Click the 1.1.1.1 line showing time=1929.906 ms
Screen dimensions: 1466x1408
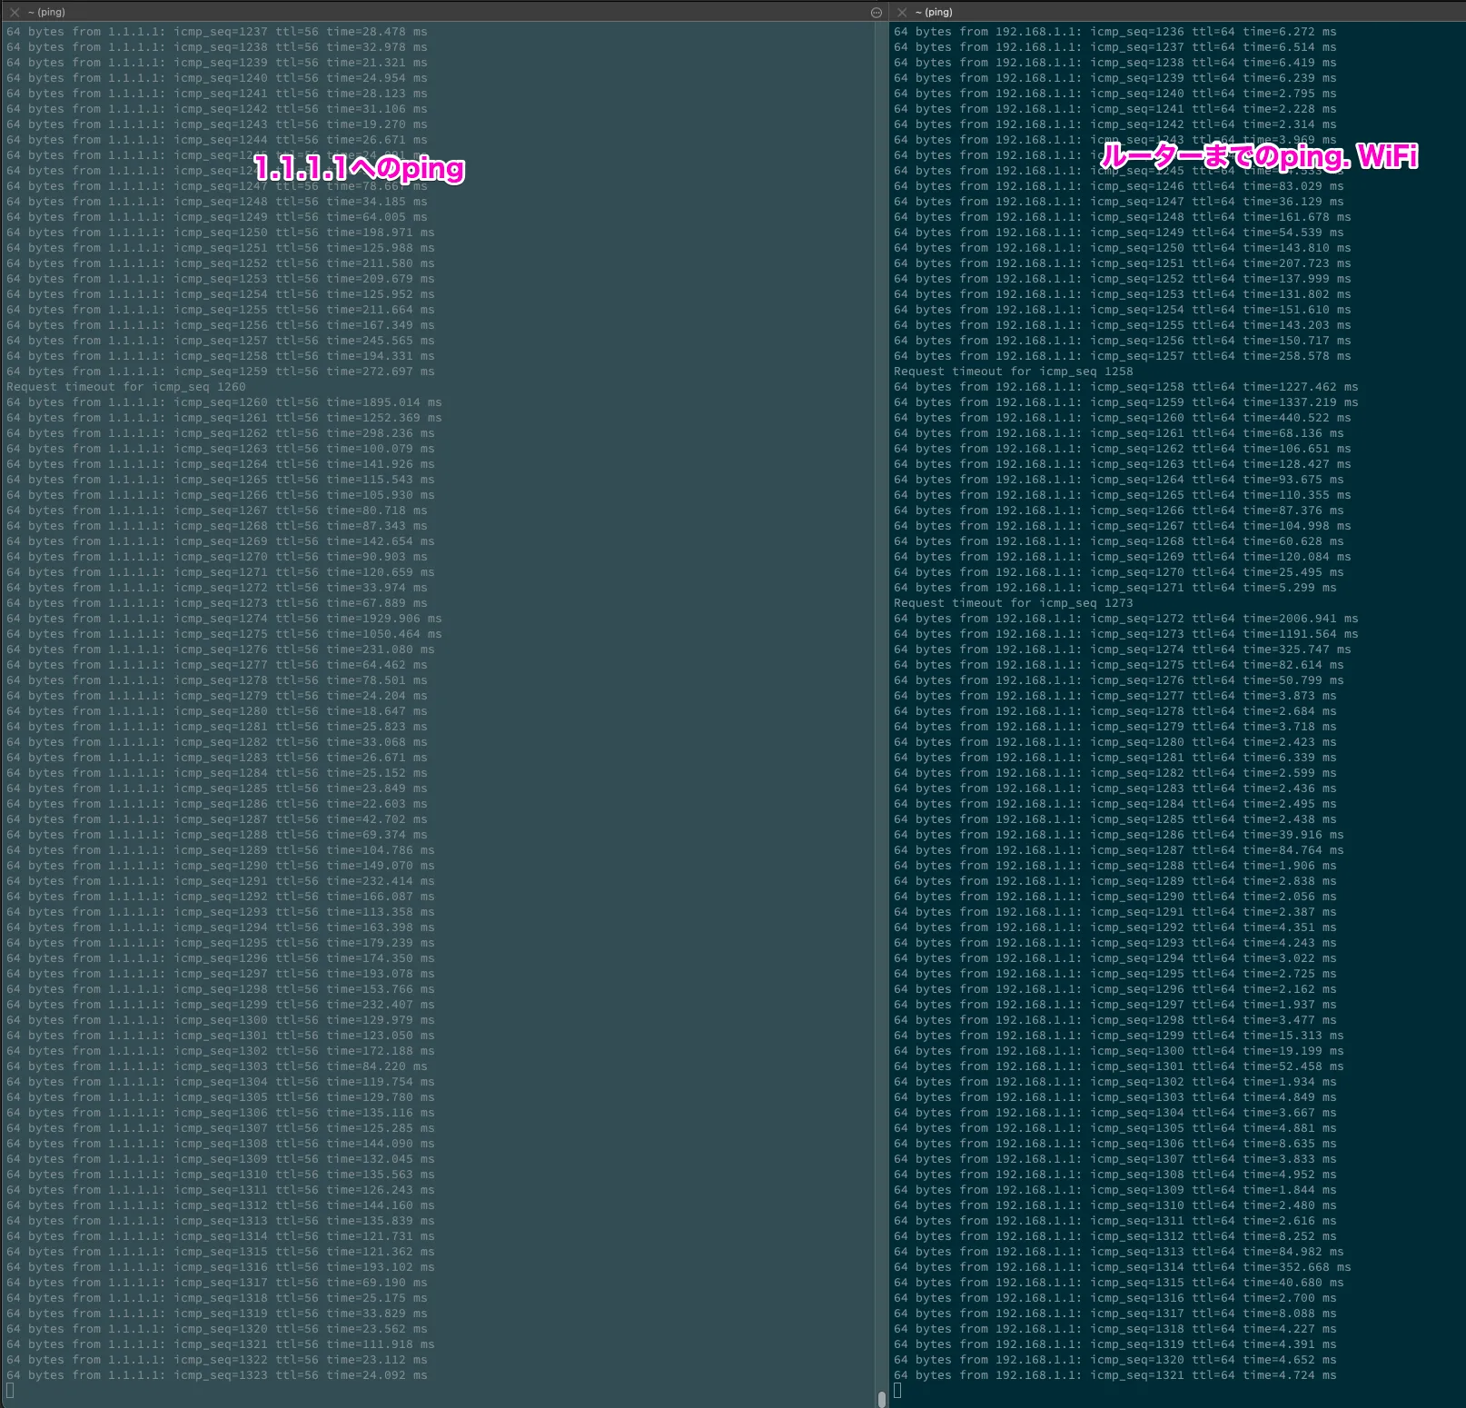point(223,619)
